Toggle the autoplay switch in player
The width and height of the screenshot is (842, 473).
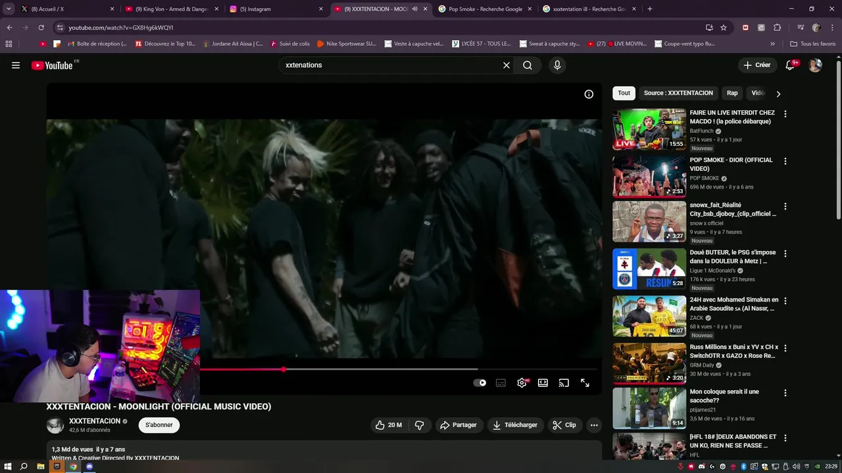(x=480, y=383)
